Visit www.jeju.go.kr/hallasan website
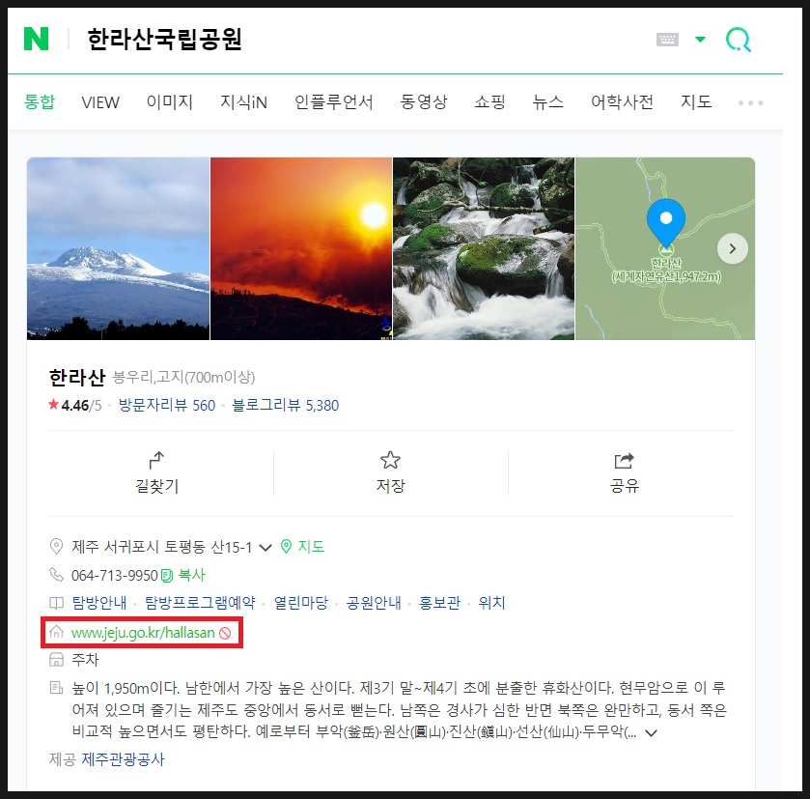 pos(143,633)
